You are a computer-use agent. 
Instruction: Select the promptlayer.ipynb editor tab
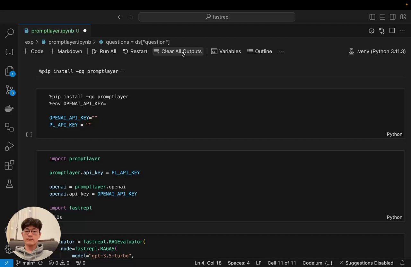(x=52, y=31)
